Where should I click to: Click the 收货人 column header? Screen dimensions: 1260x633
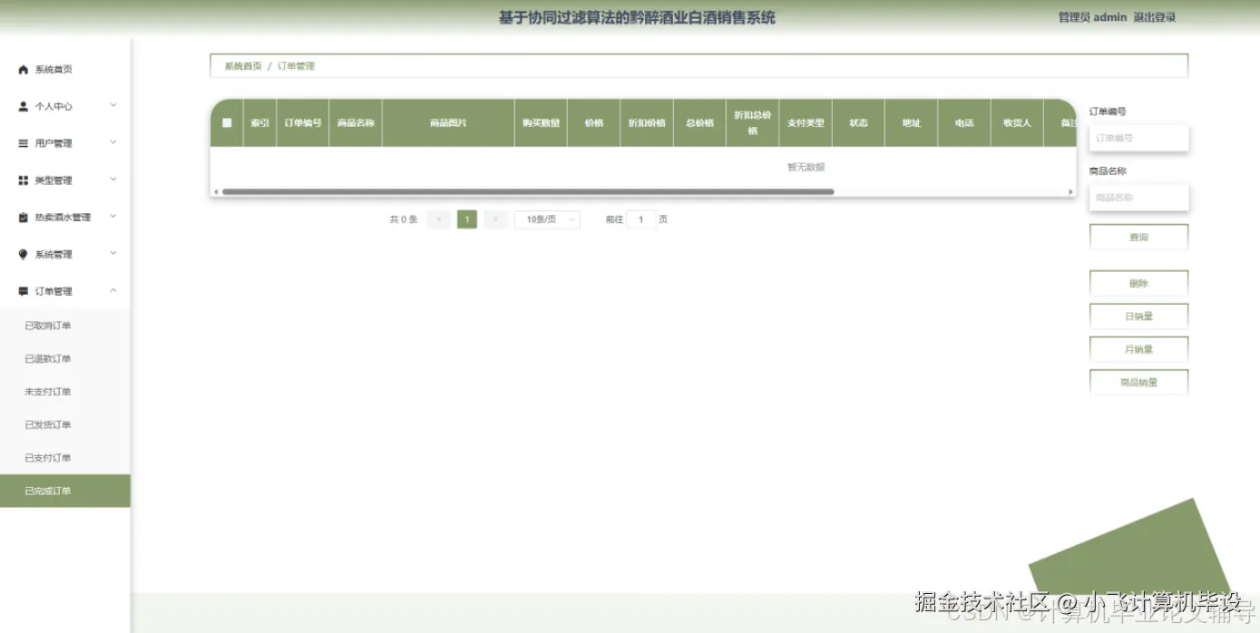click(1017, 122)
